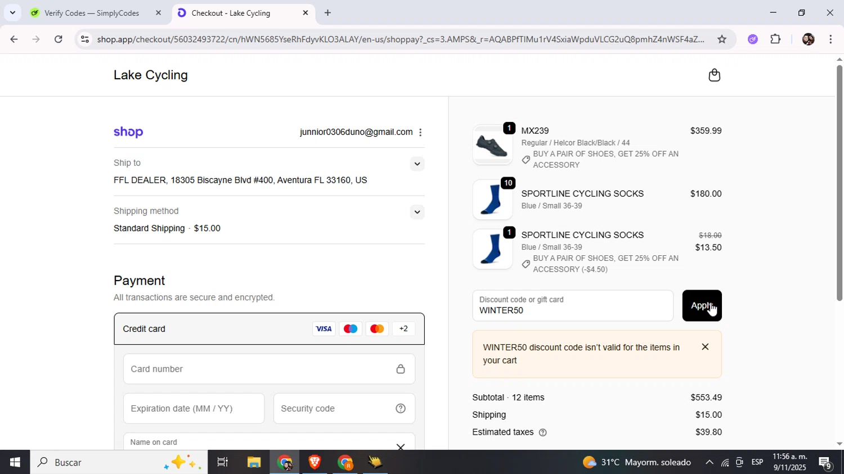844x474 pixels.
Task: Open Task View on taskbar
Action: tap(222, 462)
